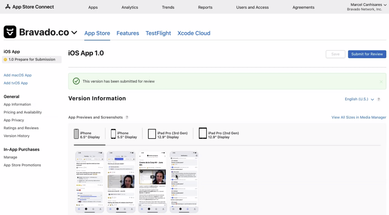Image resolution: width=389 pixels, height=215 pixels.
Task: Select iPhone 5.5" Display device tab
Action: pyautogui.click(x=124, y=135)
